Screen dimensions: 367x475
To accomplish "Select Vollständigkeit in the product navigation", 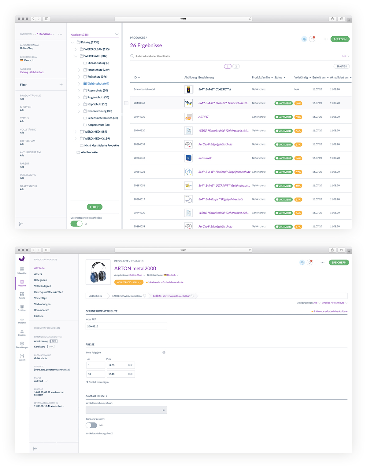I will 43,286.
